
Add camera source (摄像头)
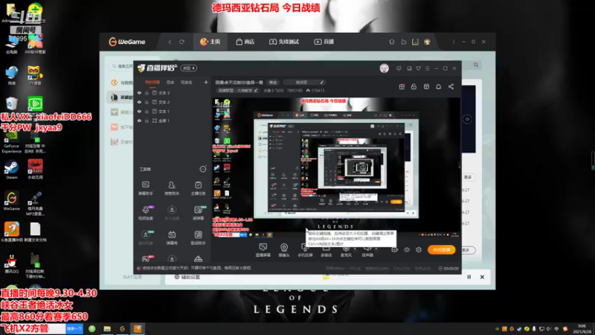coord(284,249)
